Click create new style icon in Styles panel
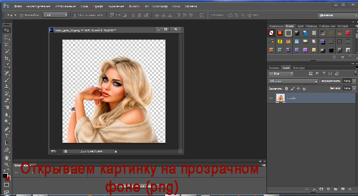358x196 pixels. coord(342,57)
